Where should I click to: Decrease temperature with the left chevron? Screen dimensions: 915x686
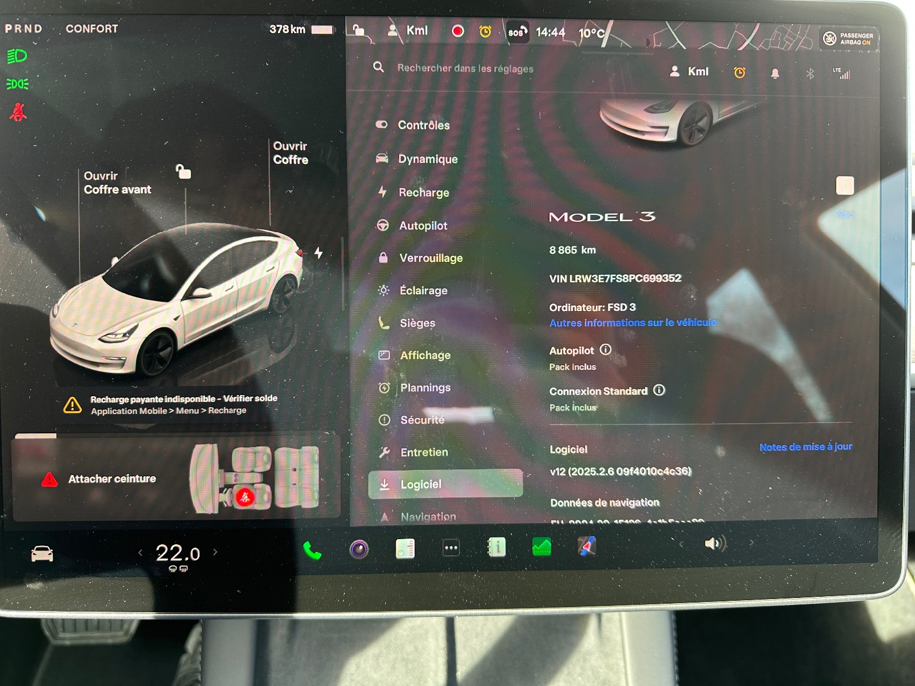(x=140, y=552)
